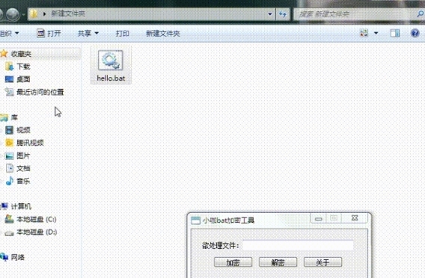Select 网络 in the navigation pane
The width and height of the screenshot is (425, 278).
coord(17,257)
